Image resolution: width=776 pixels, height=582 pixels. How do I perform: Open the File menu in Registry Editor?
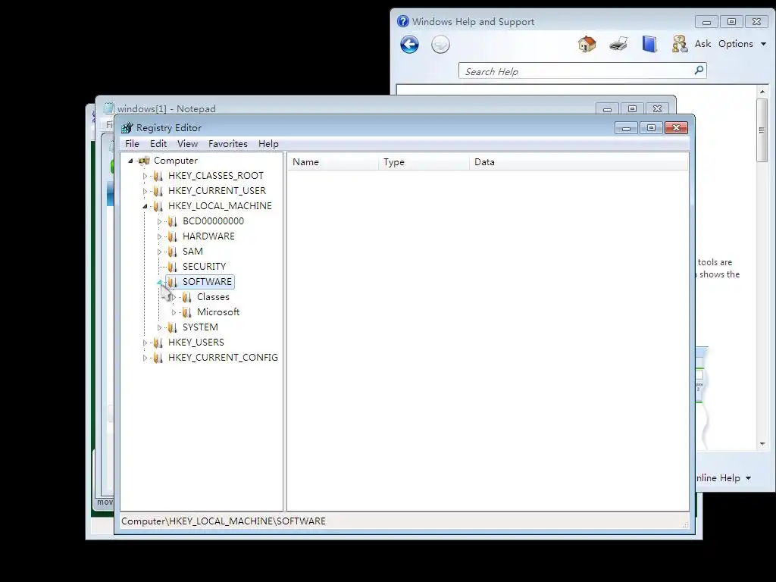(132, 143)
